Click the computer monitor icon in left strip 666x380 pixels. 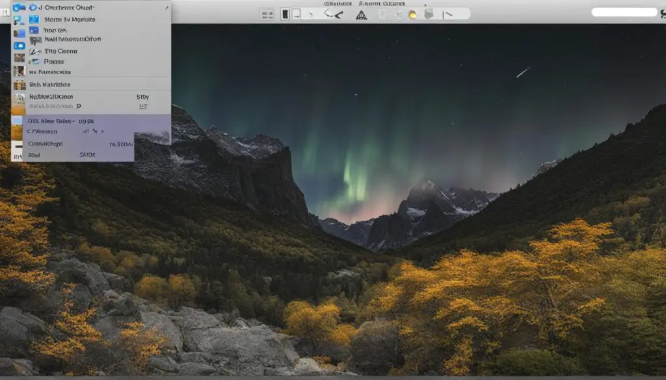pos(18,20)
